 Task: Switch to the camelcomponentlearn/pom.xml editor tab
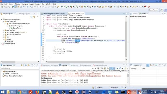point(54,14)
